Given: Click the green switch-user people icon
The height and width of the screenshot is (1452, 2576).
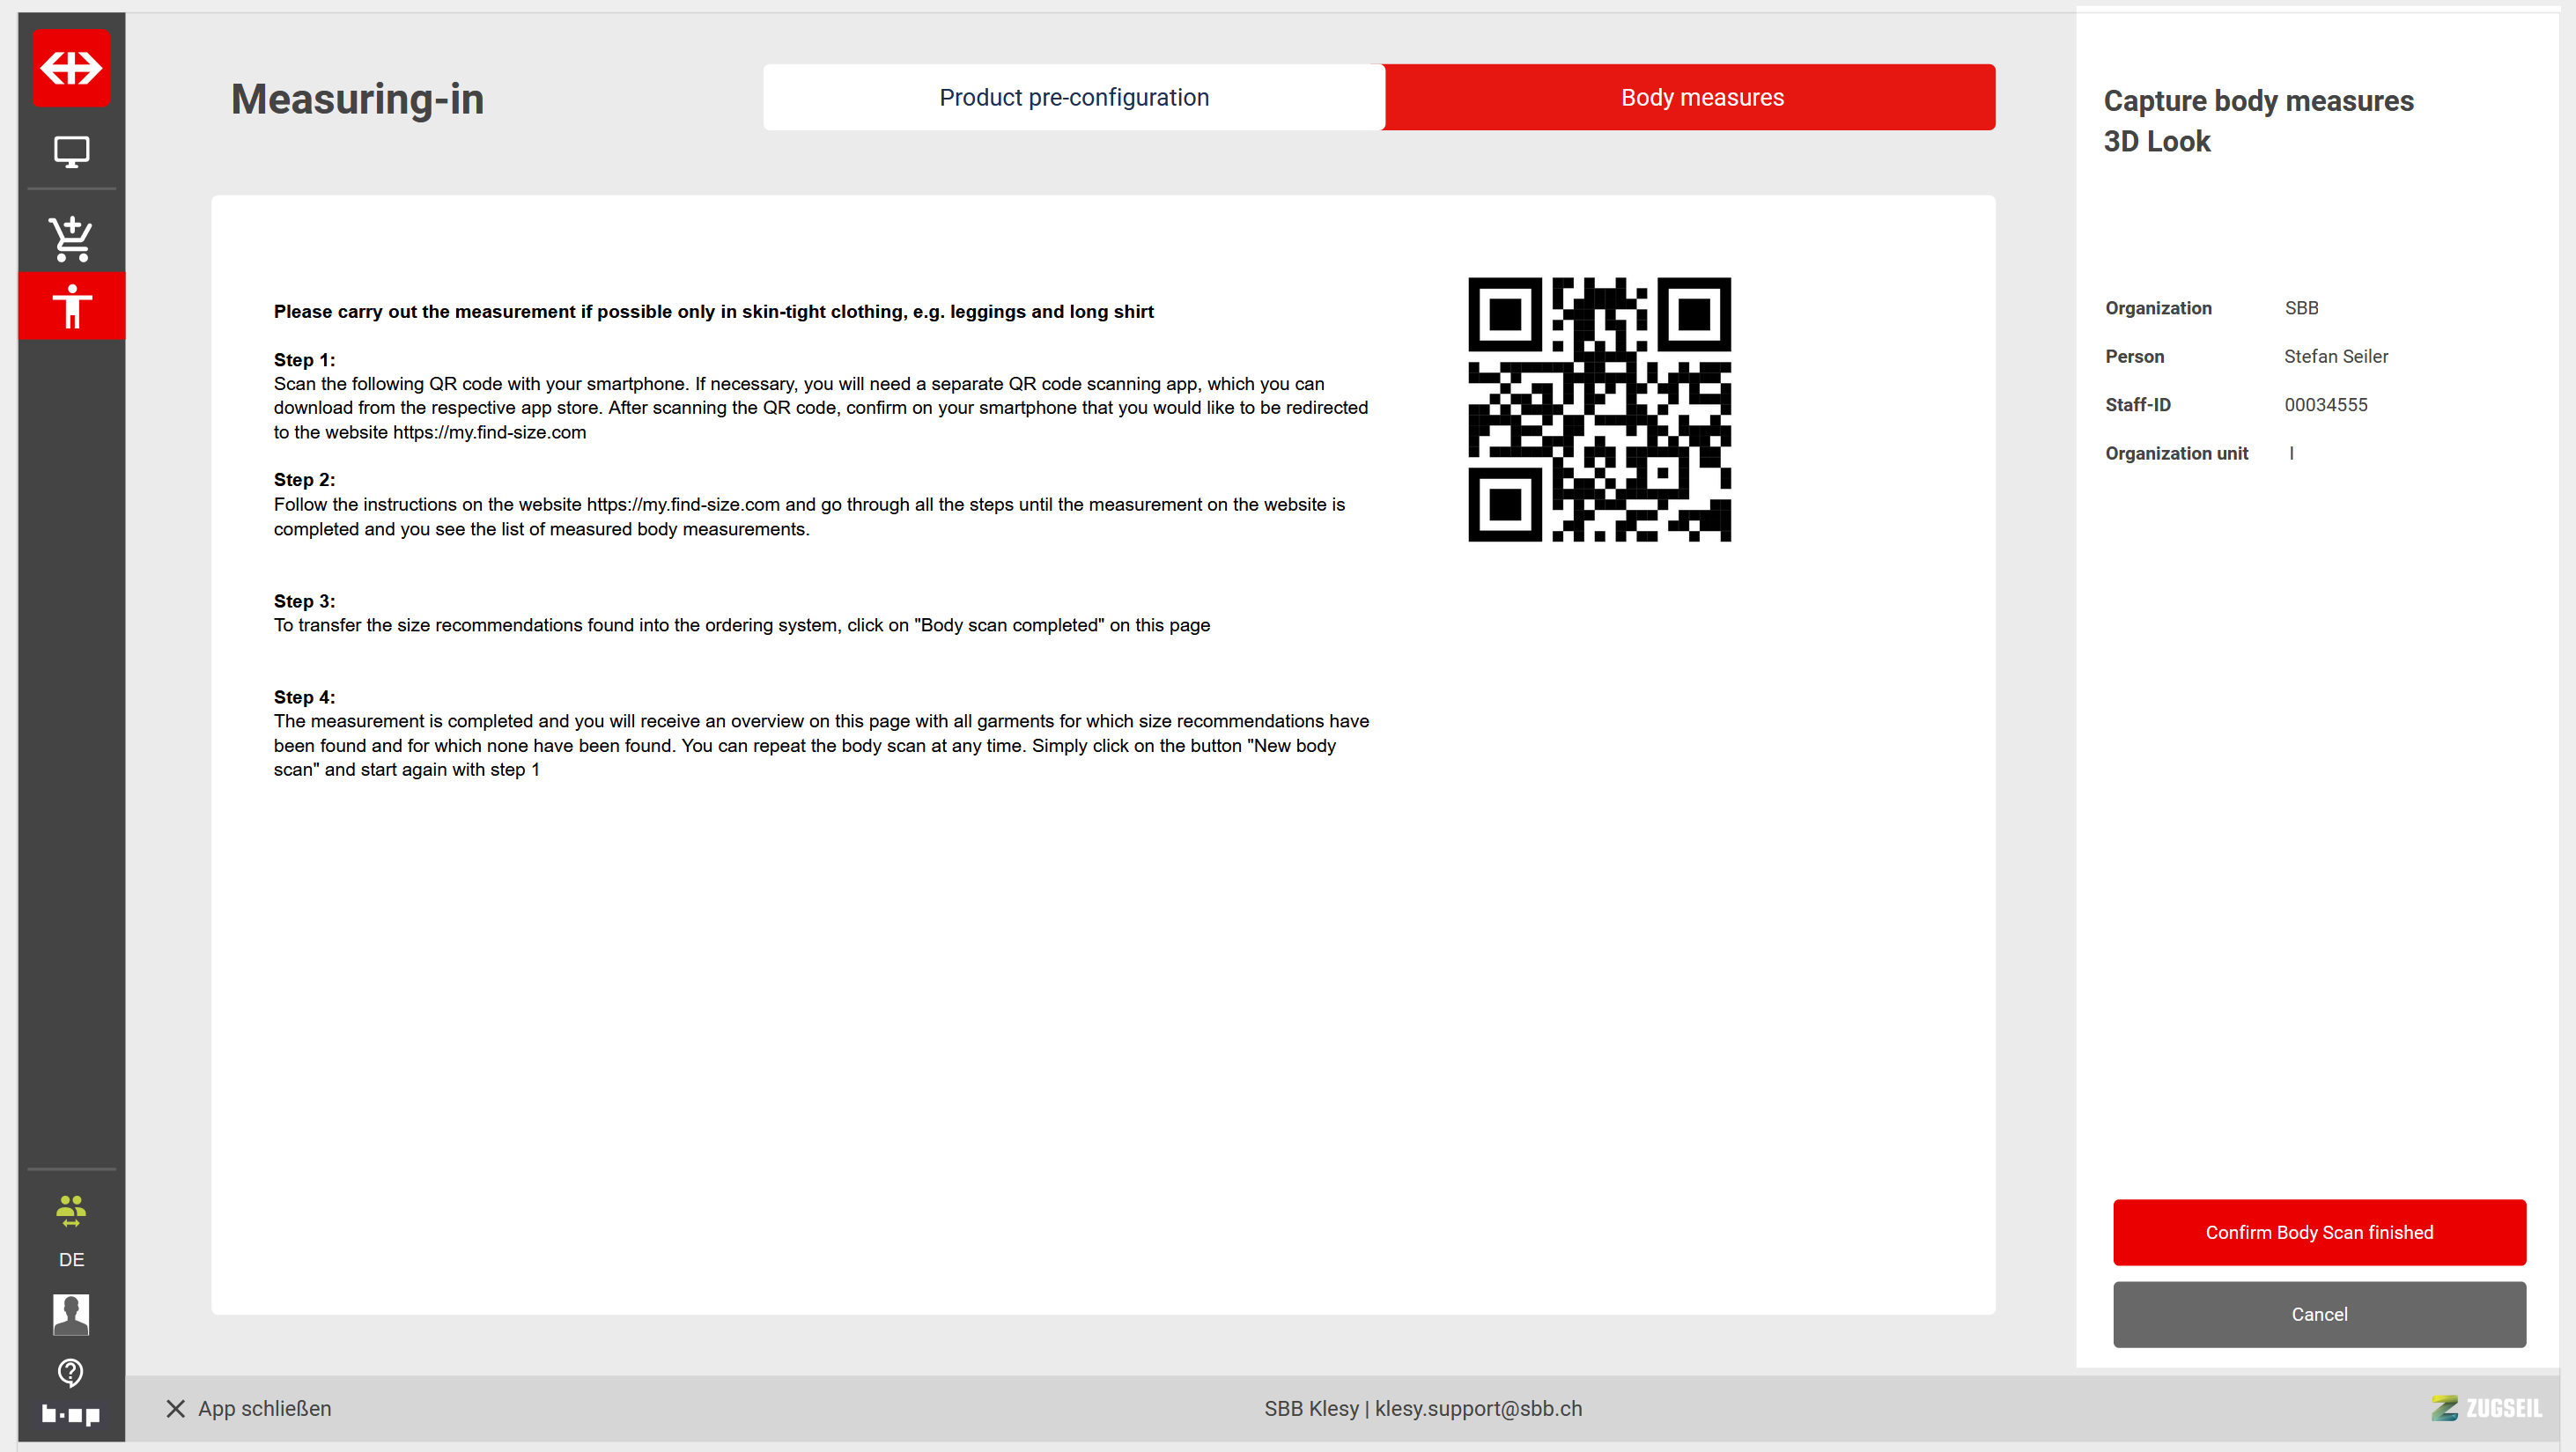Looking at the screenshot, I should (x=71, y=1210).
